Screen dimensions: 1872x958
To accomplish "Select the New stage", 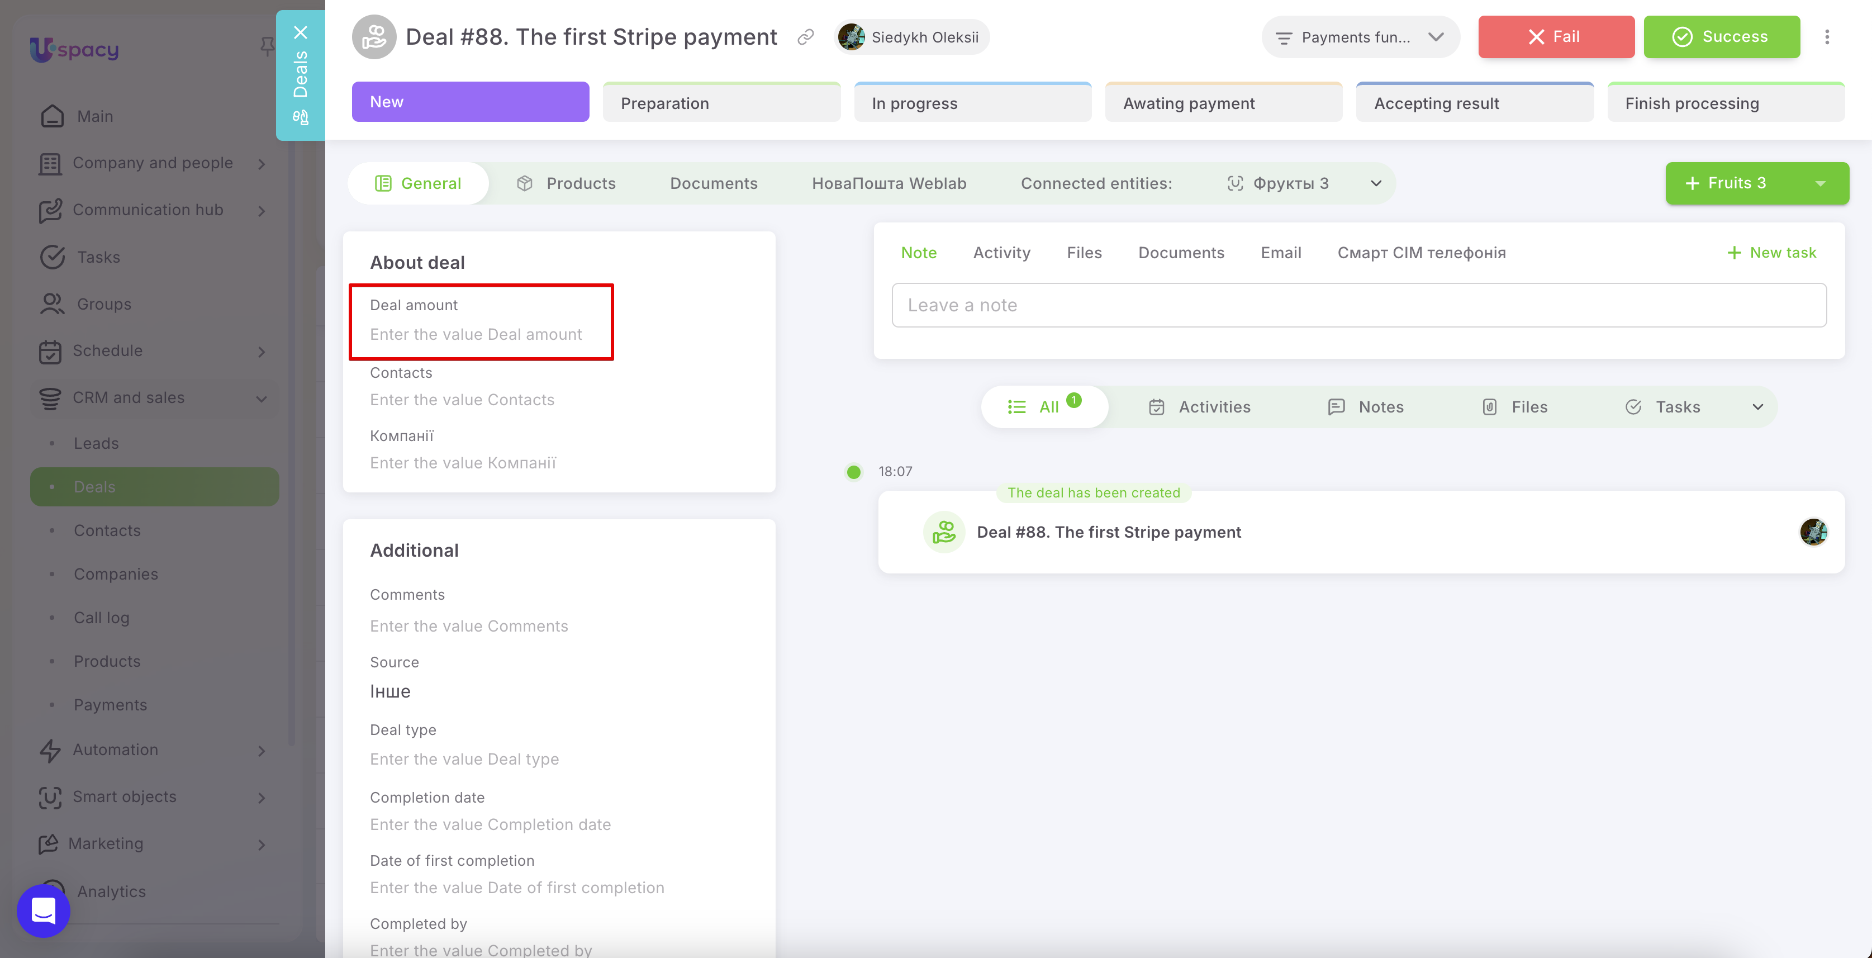I will click(x=470, y=102).
